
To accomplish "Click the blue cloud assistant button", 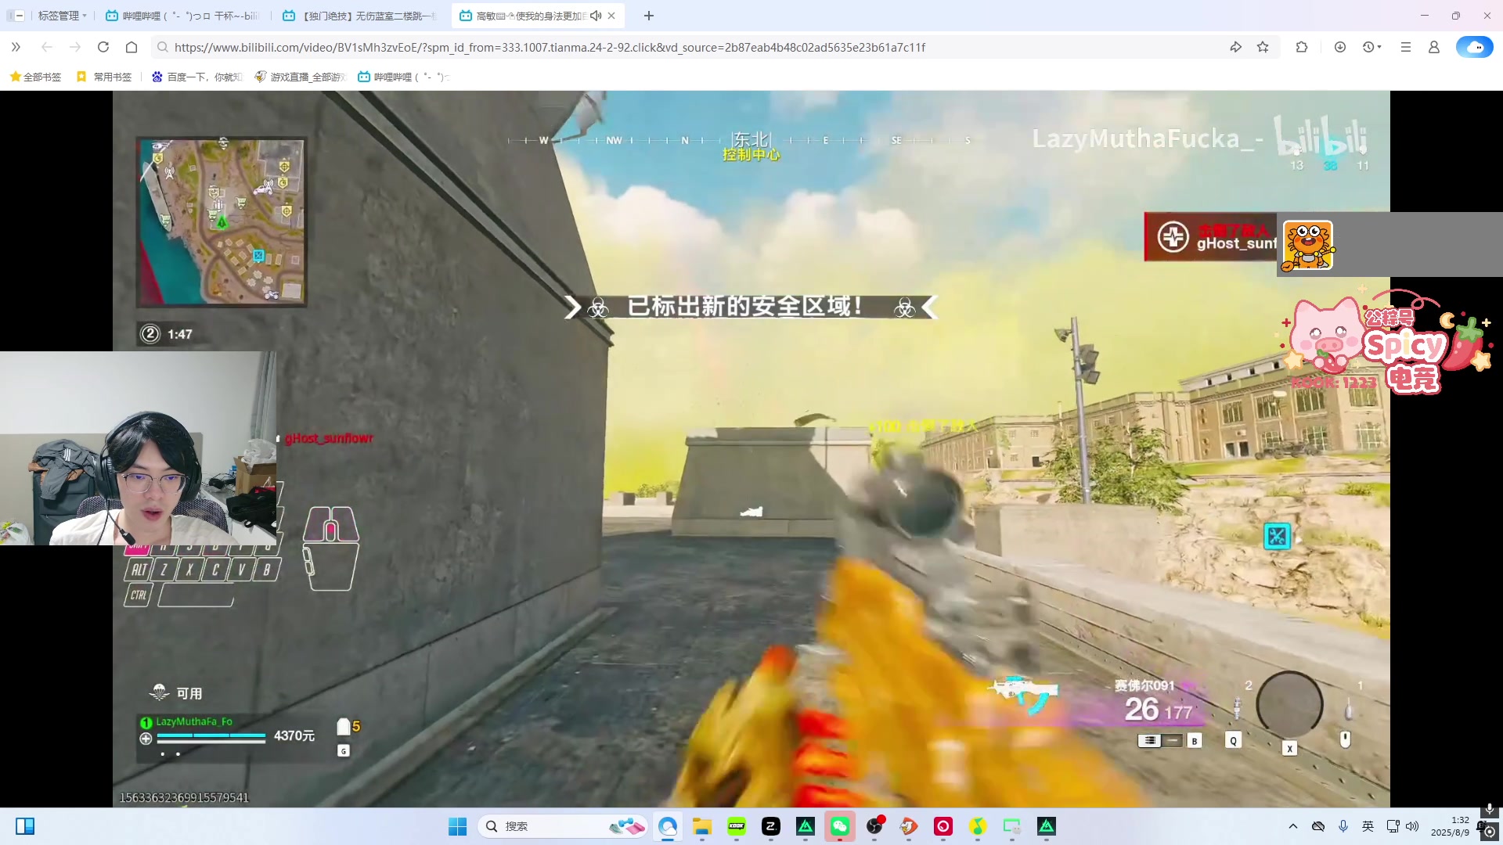I will 1475,48.
